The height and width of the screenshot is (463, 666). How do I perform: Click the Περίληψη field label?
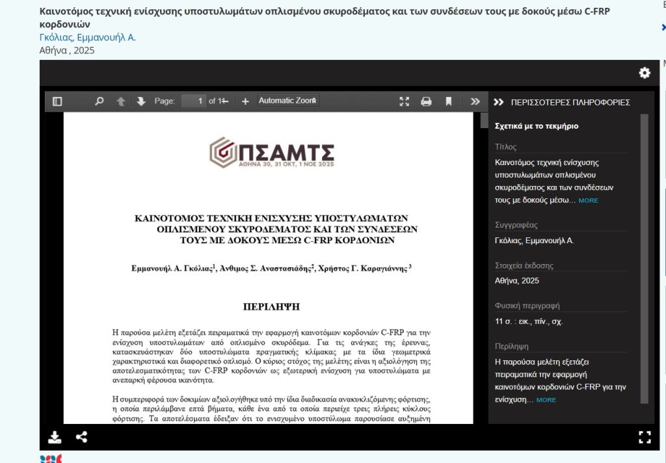512,347
